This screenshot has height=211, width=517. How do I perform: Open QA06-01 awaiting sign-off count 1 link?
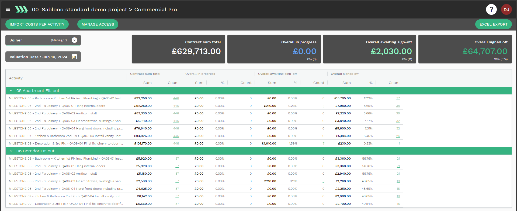coord(324,106)
